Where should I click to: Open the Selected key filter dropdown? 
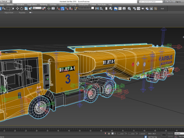[x=179, y=133]
